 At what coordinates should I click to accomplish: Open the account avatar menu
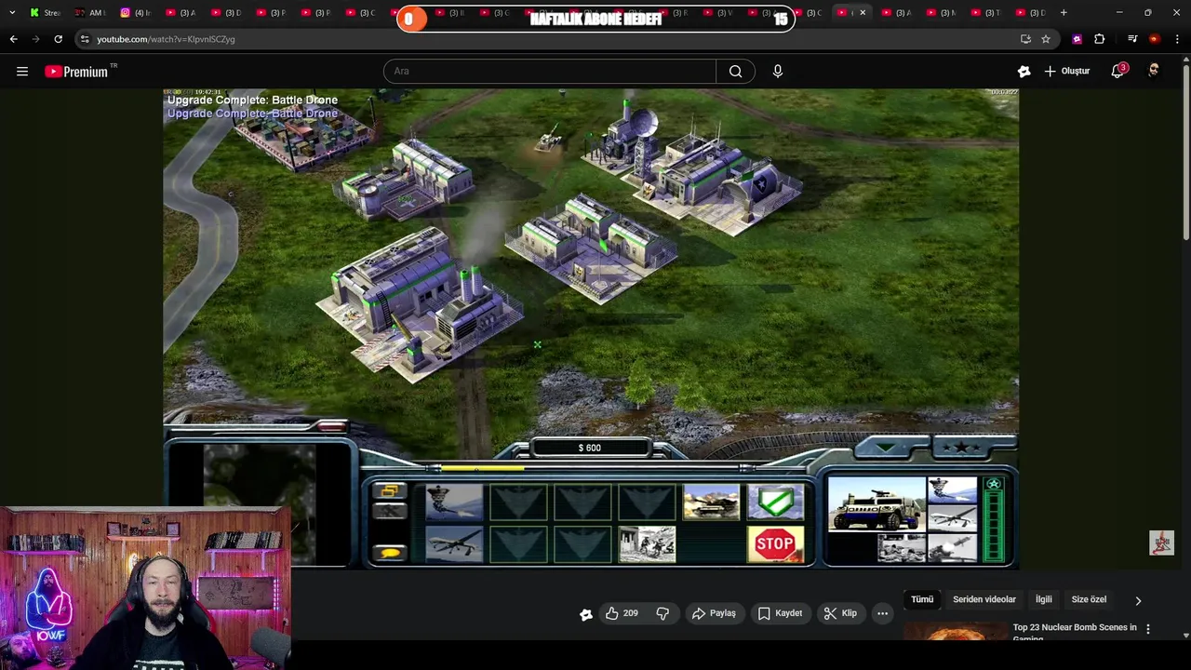click(x=1154, y=72)
